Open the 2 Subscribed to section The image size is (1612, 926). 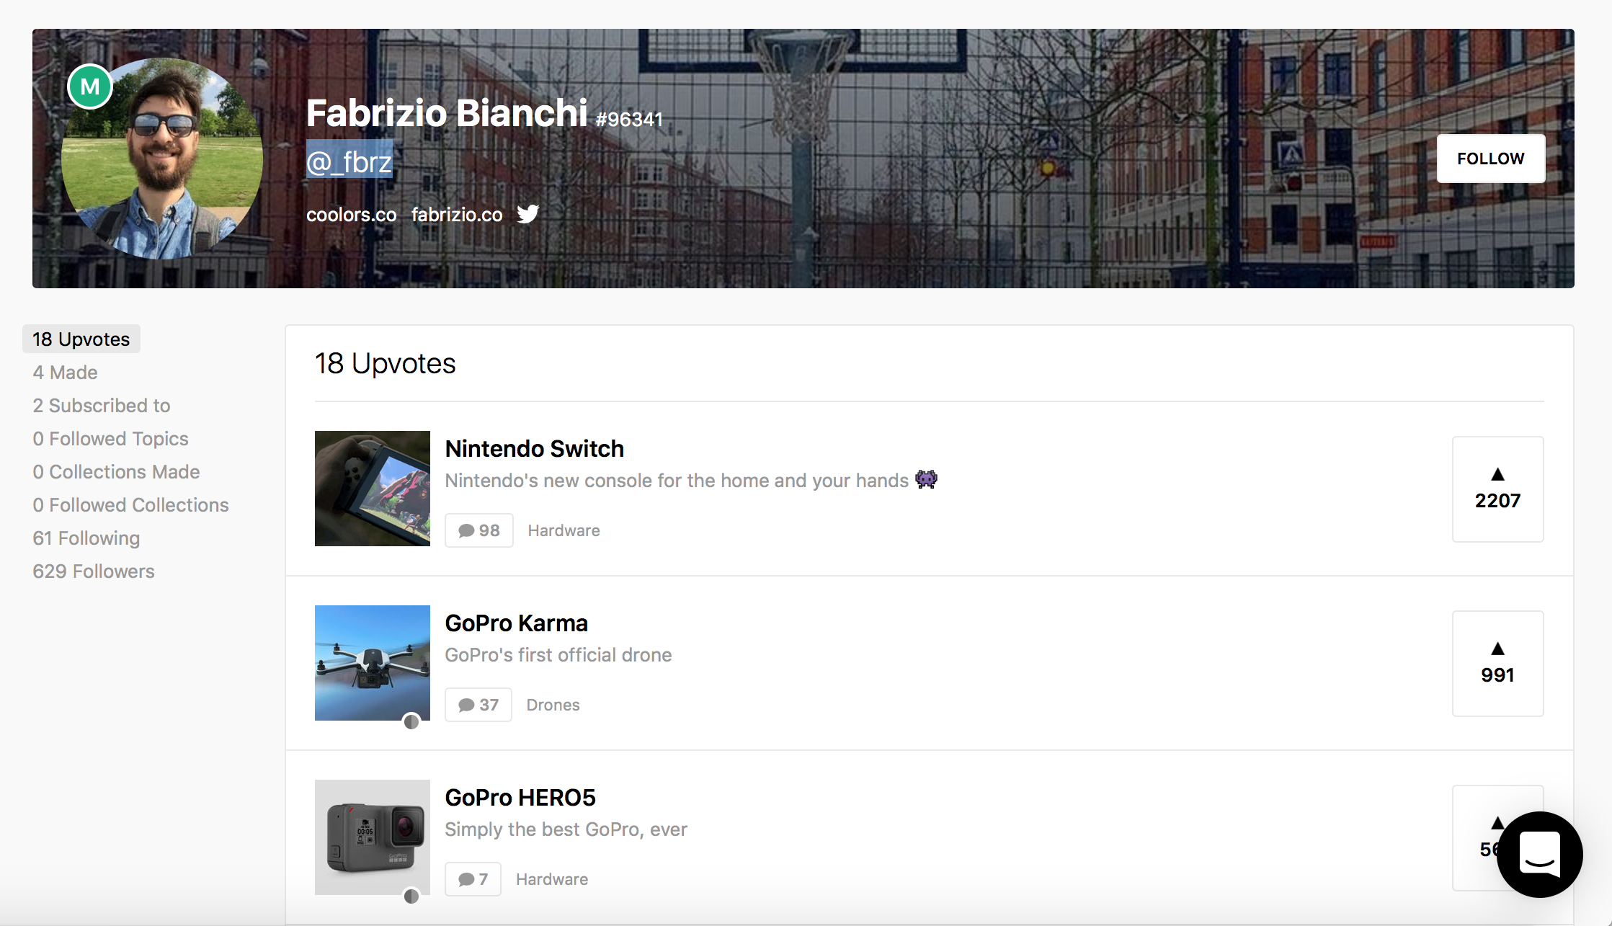[102, 405]
